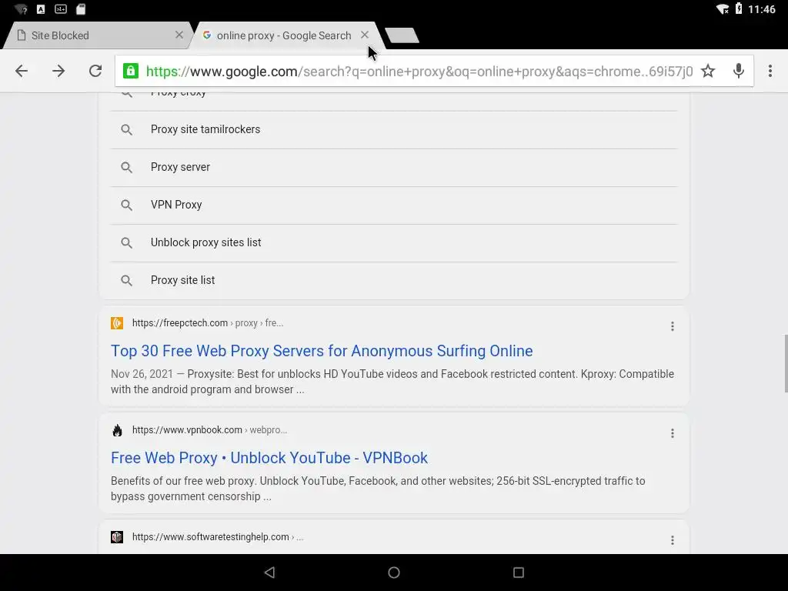
Task: Click search icon beside Proxy site list
Action: click(x=127, y=280)
